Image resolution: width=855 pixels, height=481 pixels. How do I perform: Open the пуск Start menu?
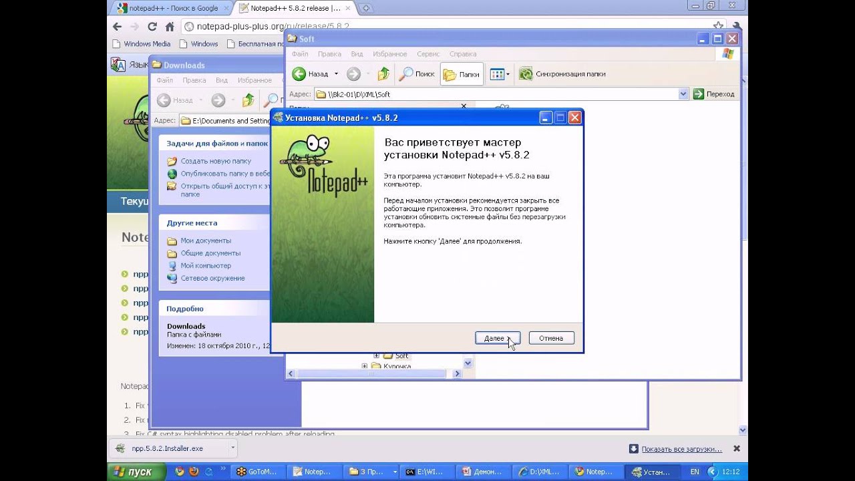(136, 472)
